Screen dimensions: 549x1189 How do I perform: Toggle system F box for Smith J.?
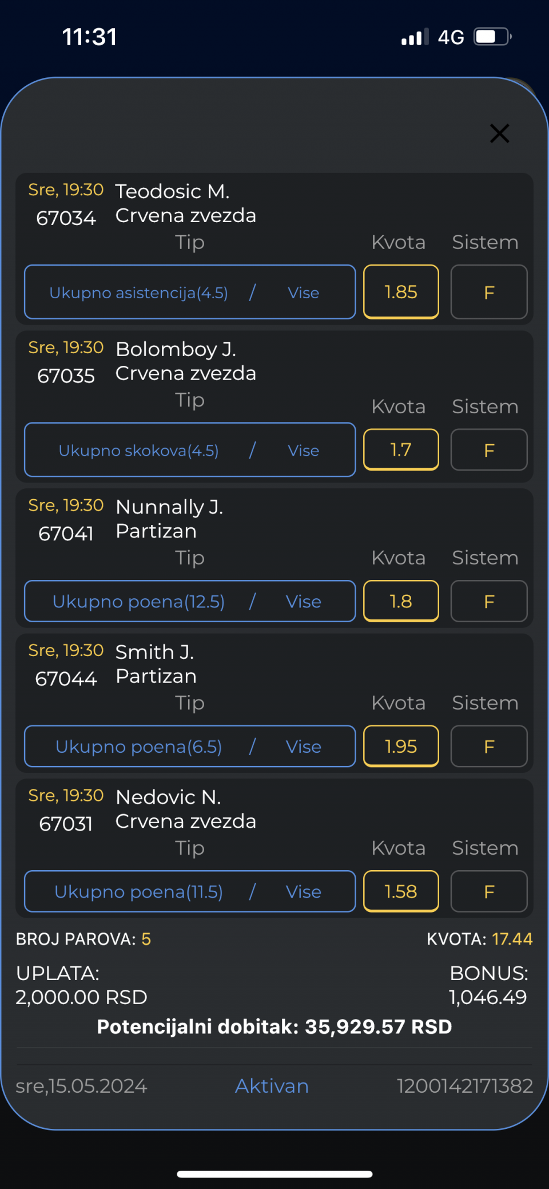[489, 746]
